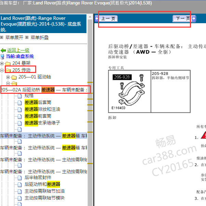Click the 菜单折叠 collapse-menu link
Image resolution: width=206 pixels, height=206 pixels.
click(x=40, y=38)
